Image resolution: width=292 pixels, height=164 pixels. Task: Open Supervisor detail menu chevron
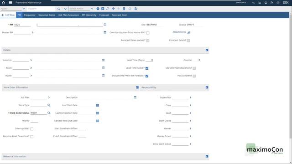coord(190,97)
